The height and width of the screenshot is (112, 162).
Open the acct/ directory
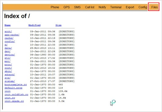[8, 31]
